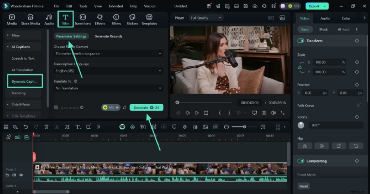
Task: Click the timeline zoom slider
Action: [x=245, y=127]
